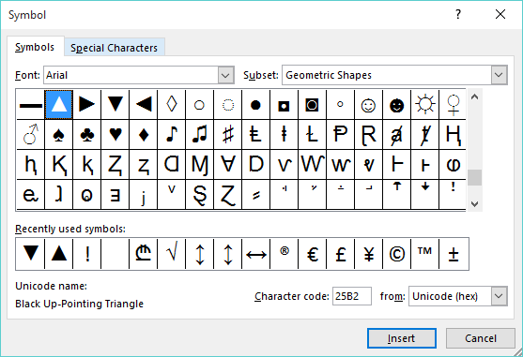The width and height of the screenshot is (523, 357).
Task: Select the black circle symbol
Action: (255, 105)
